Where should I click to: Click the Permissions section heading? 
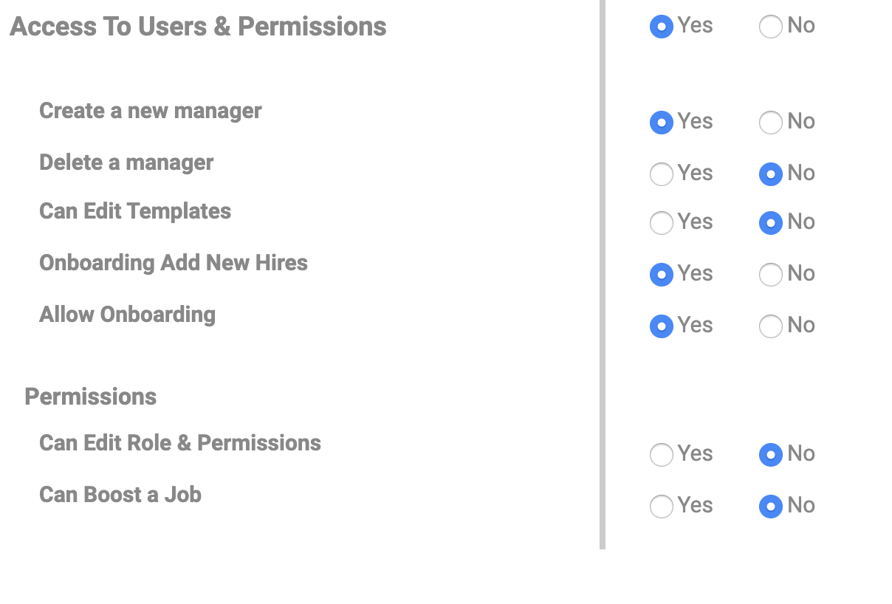91,397
